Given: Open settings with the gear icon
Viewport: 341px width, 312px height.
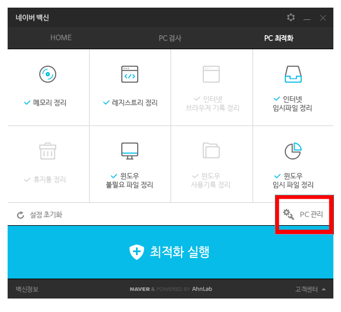Looking at the screenshot, I should [x=291, y=18].
